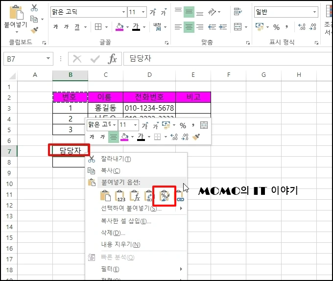Click the Copy icon in the ribbon clipboard group
Viewport: 333px width, 281px height.
tap(34, 19)
